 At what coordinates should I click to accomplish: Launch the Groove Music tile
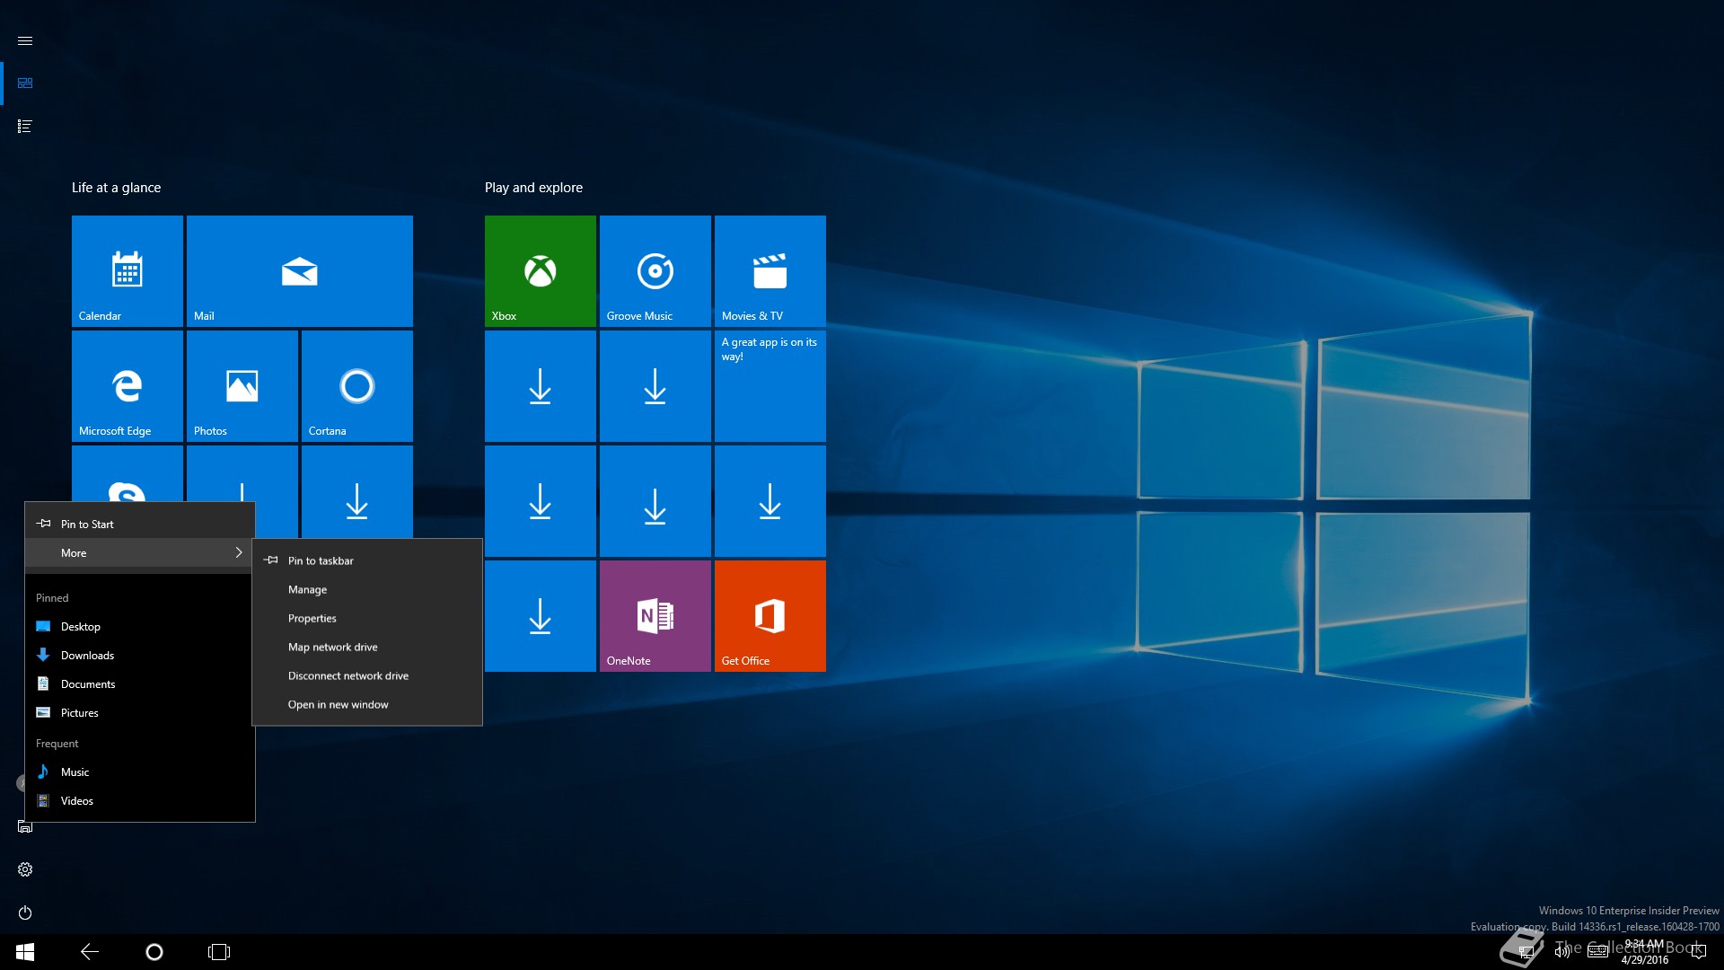pyautogui.click(x=655, y=271)
